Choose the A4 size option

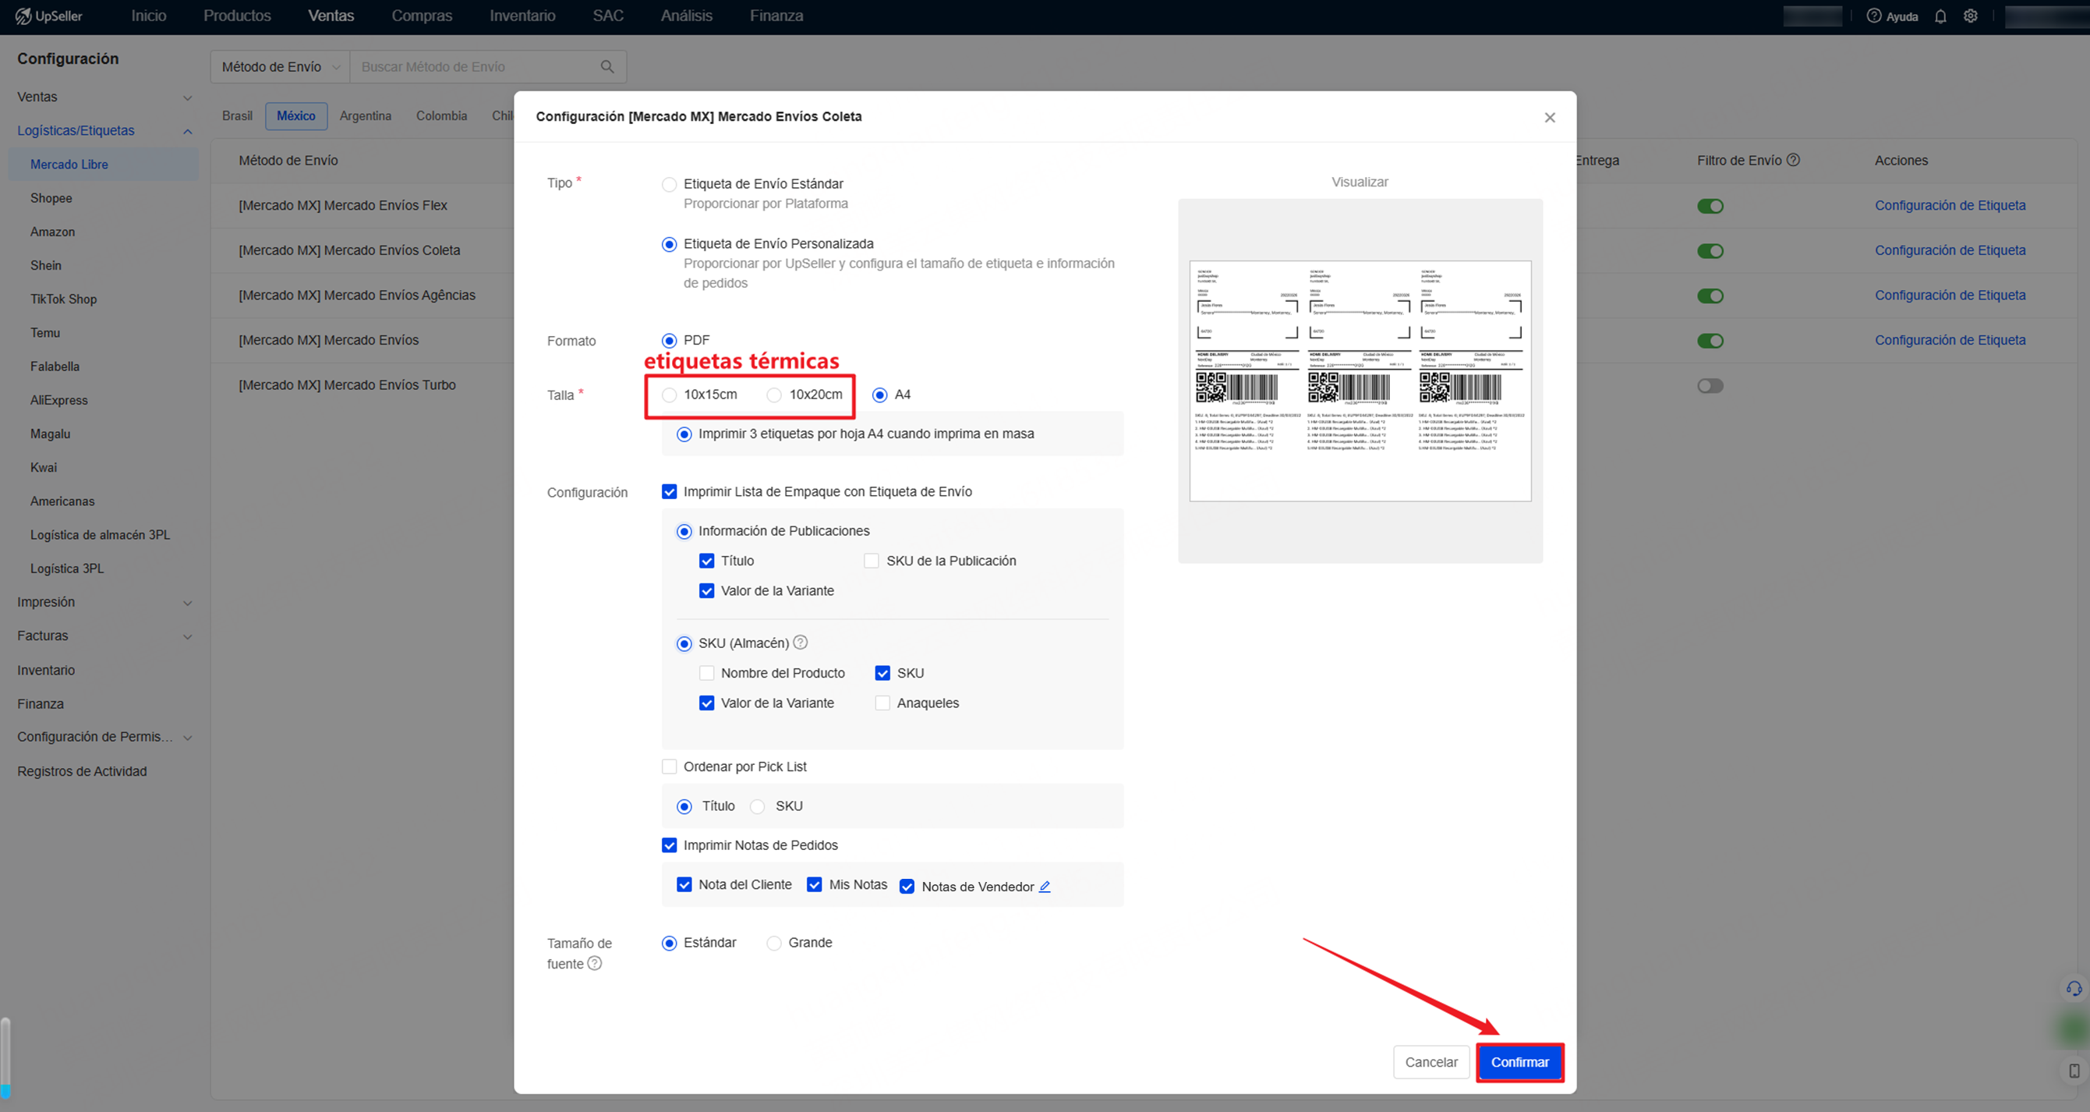click(879, 395)
